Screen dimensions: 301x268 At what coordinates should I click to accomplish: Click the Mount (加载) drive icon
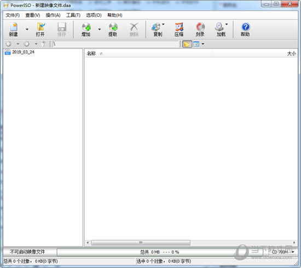click(219, 27)
